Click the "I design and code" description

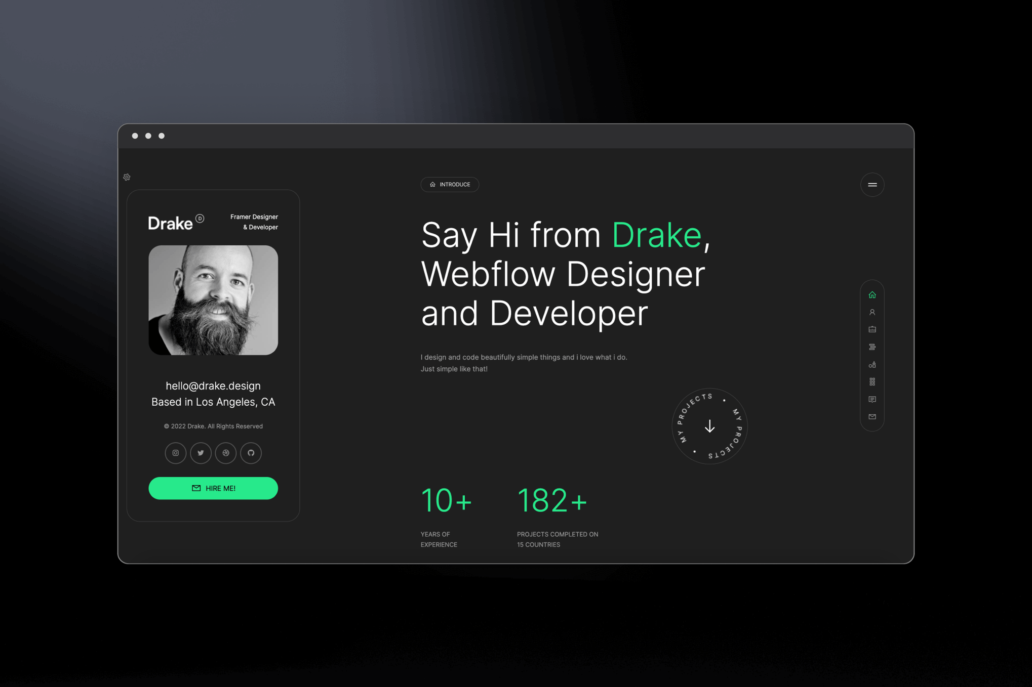[x=524, y=363]
